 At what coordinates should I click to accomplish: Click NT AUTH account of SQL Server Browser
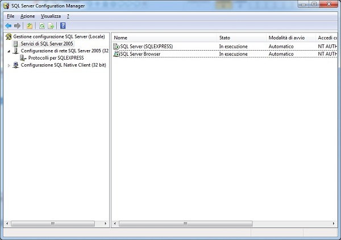[327, 54]
